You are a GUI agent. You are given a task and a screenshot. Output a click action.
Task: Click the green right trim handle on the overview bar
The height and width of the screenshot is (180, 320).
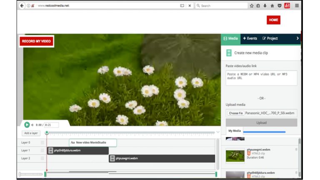[x=216, y=174]
